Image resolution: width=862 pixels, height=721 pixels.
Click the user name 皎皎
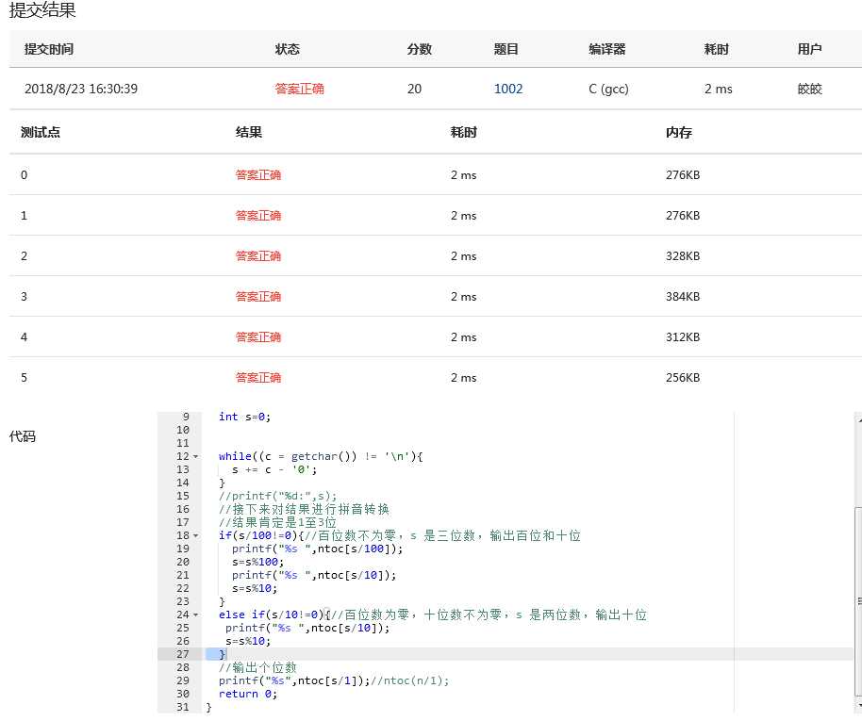(810, 89)
